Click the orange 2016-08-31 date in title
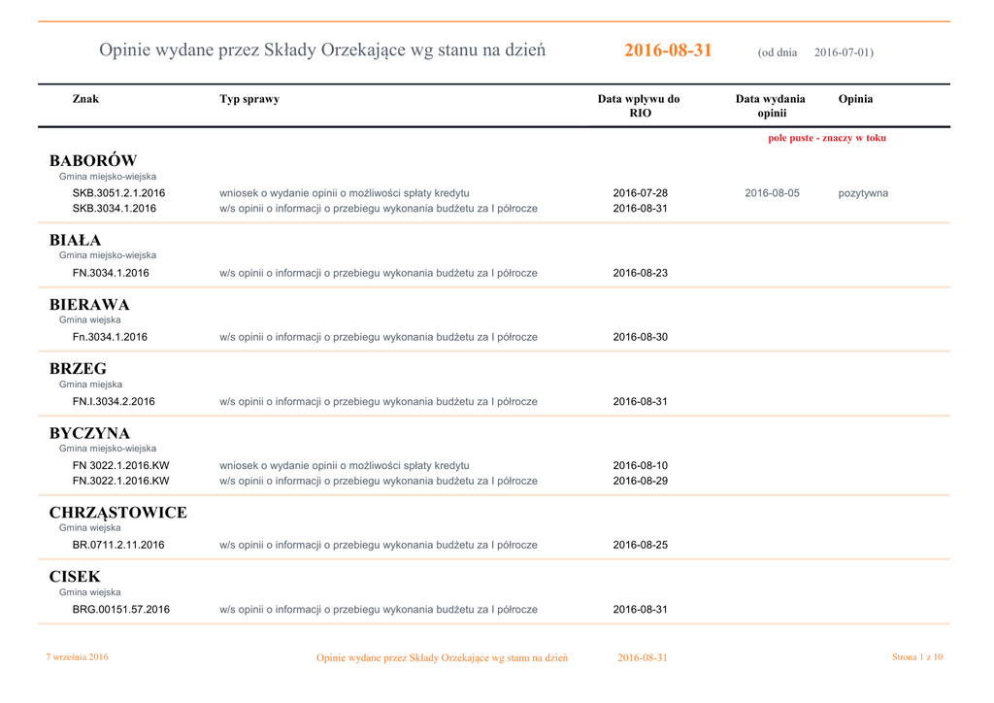 point(668,50)
